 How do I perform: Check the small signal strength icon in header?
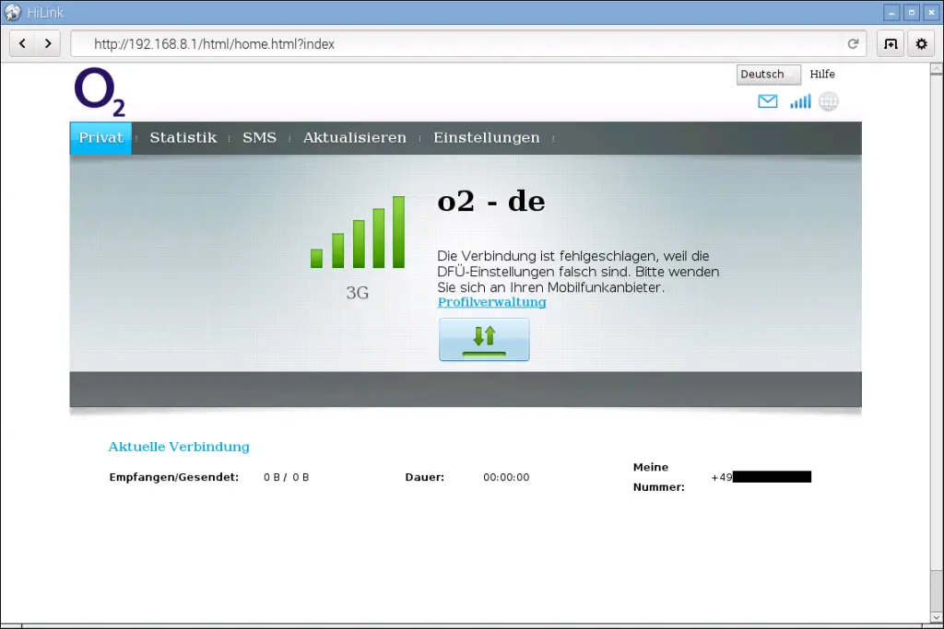coord(800,101)
